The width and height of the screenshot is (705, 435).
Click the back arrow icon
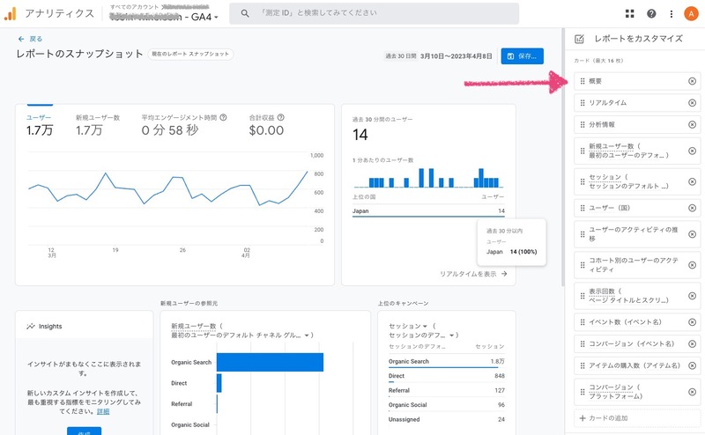click(x=21, y=39)
